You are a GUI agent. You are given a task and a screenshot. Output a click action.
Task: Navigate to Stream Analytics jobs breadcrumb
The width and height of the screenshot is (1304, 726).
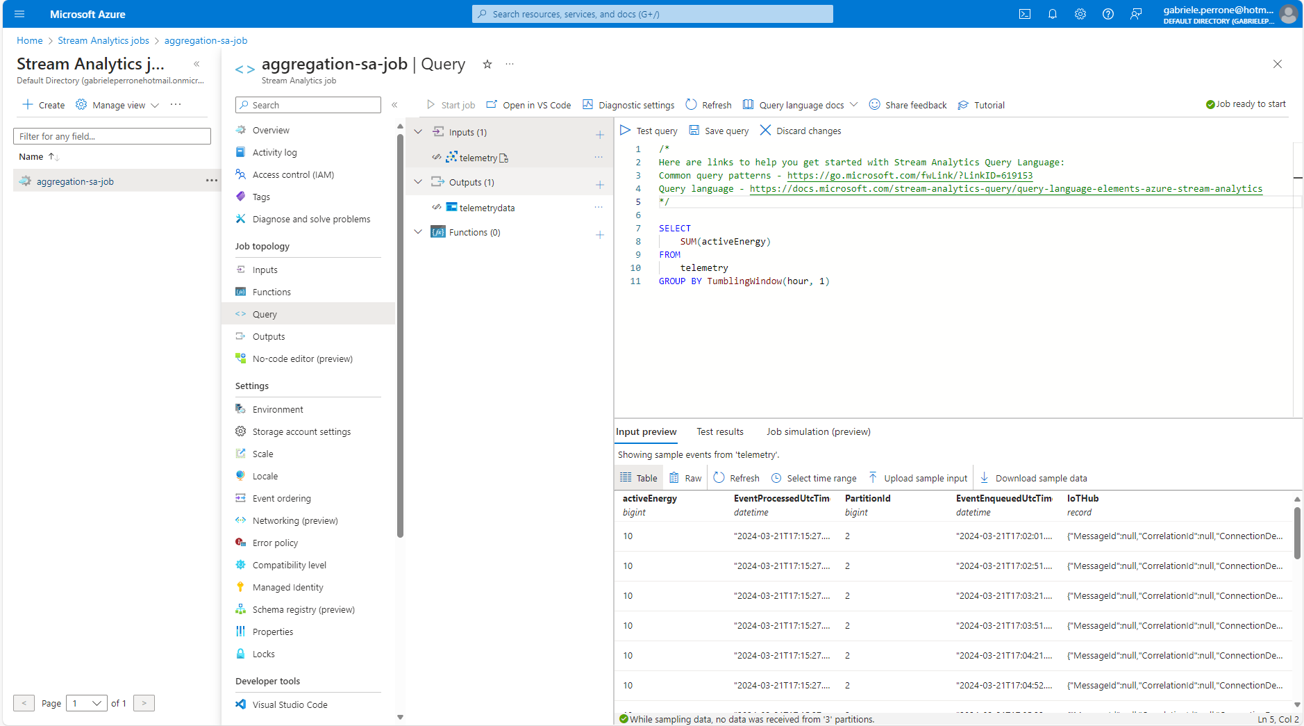[x=103, y=40]
